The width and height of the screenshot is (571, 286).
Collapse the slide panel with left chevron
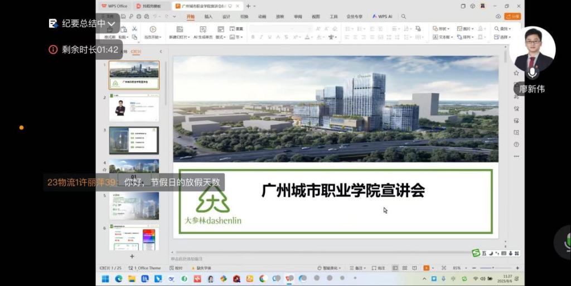point(161,52)
